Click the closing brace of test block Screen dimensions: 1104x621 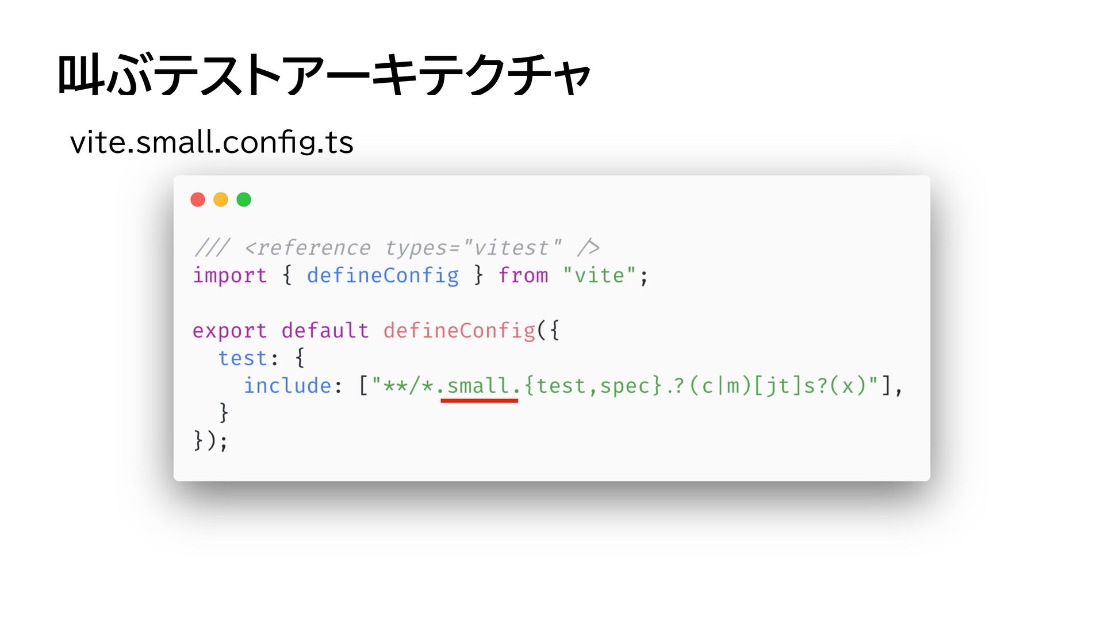[x=224, y=413]
